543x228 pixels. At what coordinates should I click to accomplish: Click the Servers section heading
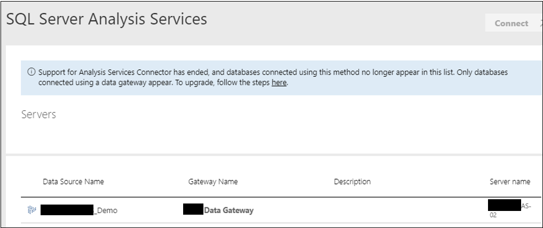(38, 115)
